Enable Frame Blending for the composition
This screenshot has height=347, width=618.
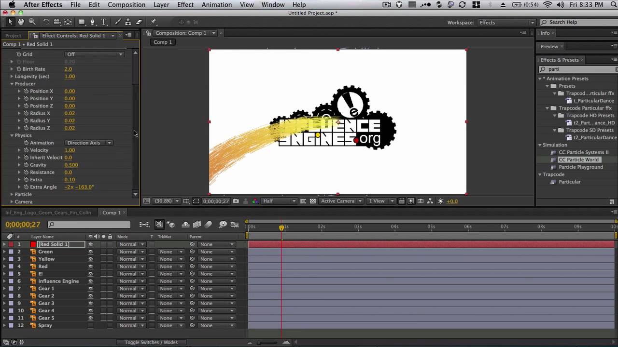(197, 225)
